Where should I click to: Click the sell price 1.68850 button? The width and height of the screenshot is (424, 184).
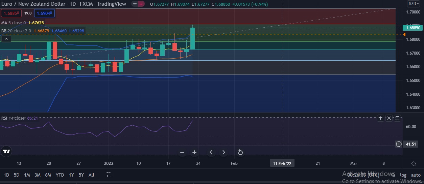11,13
